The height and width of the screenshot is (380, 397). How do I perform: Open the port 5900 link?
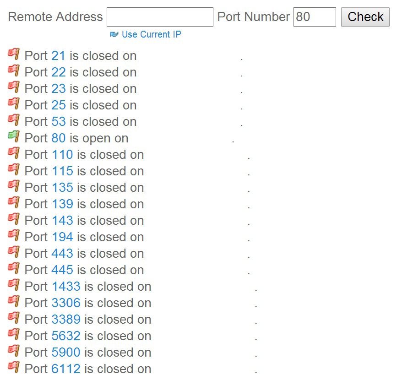coord(66,352)
